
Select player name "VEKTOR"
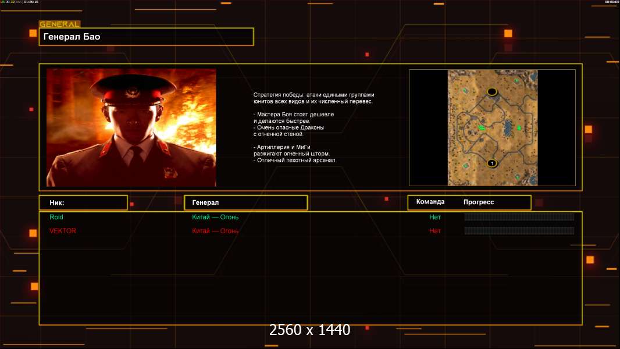[x=62, y=231]
